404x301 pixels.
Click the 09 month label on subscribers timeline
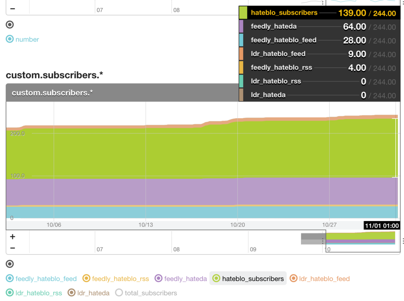click(x=253, y=249)
